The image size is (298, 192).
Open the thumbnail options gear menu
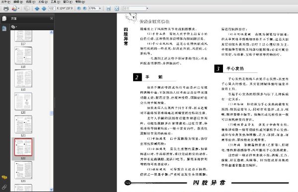14,27
